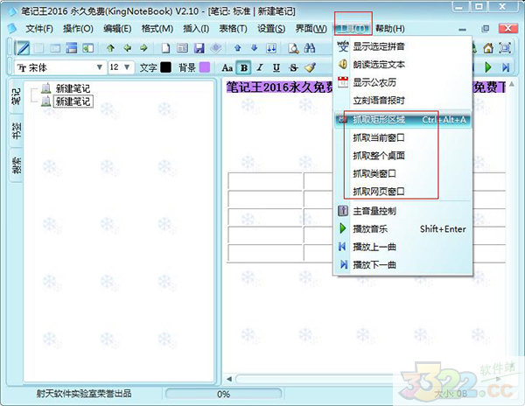Click the green up arrow icon
525x406 pixels.
pos(110,48)
